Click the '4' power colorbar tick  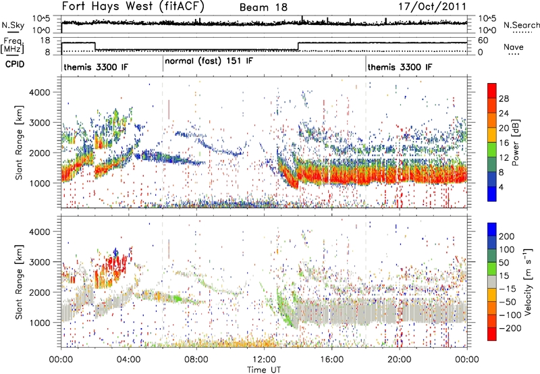[501, 187]
